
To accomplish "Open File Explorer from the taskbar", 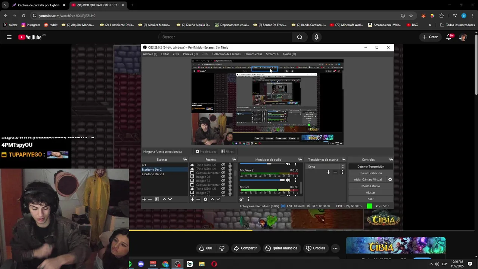I will click(202, 264).
